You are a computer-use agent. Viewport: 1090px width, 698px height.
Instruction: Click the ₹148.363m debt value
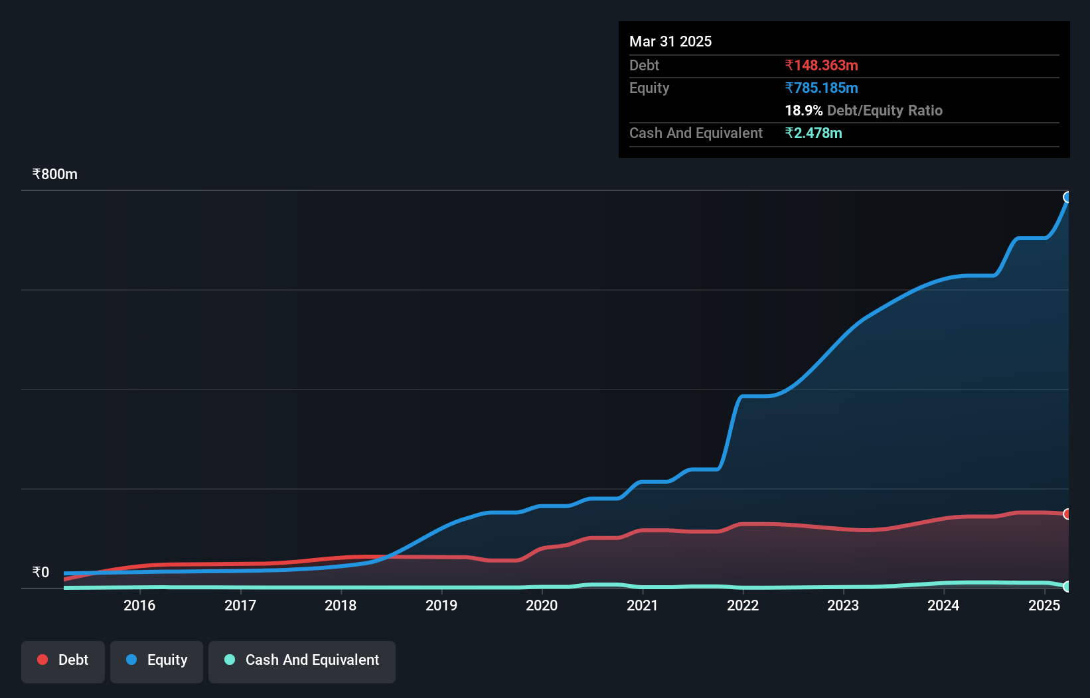coord(821,65)
